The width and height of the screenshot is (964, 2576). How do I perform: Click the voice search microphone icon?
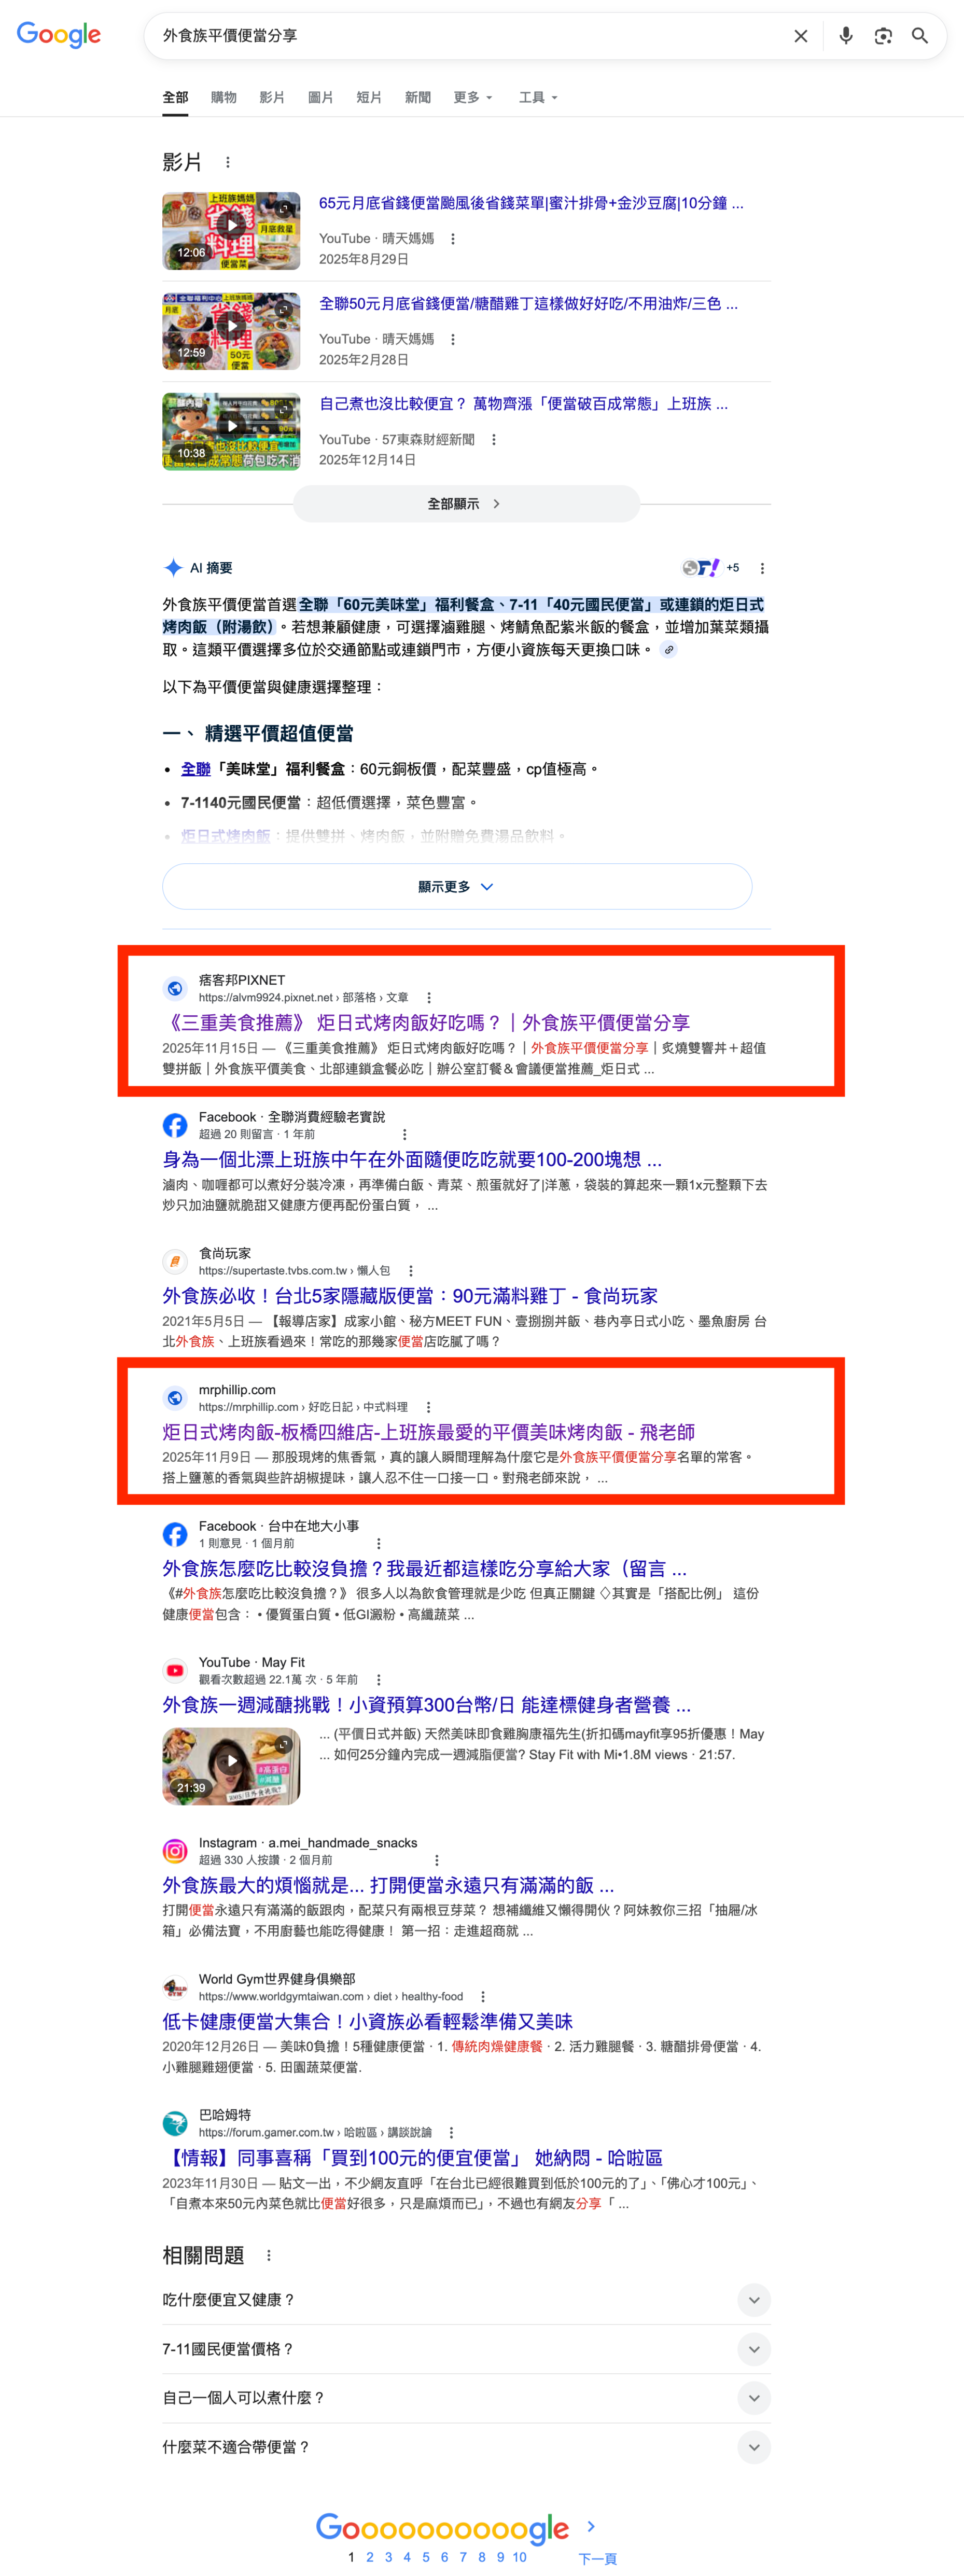[845, 36]
